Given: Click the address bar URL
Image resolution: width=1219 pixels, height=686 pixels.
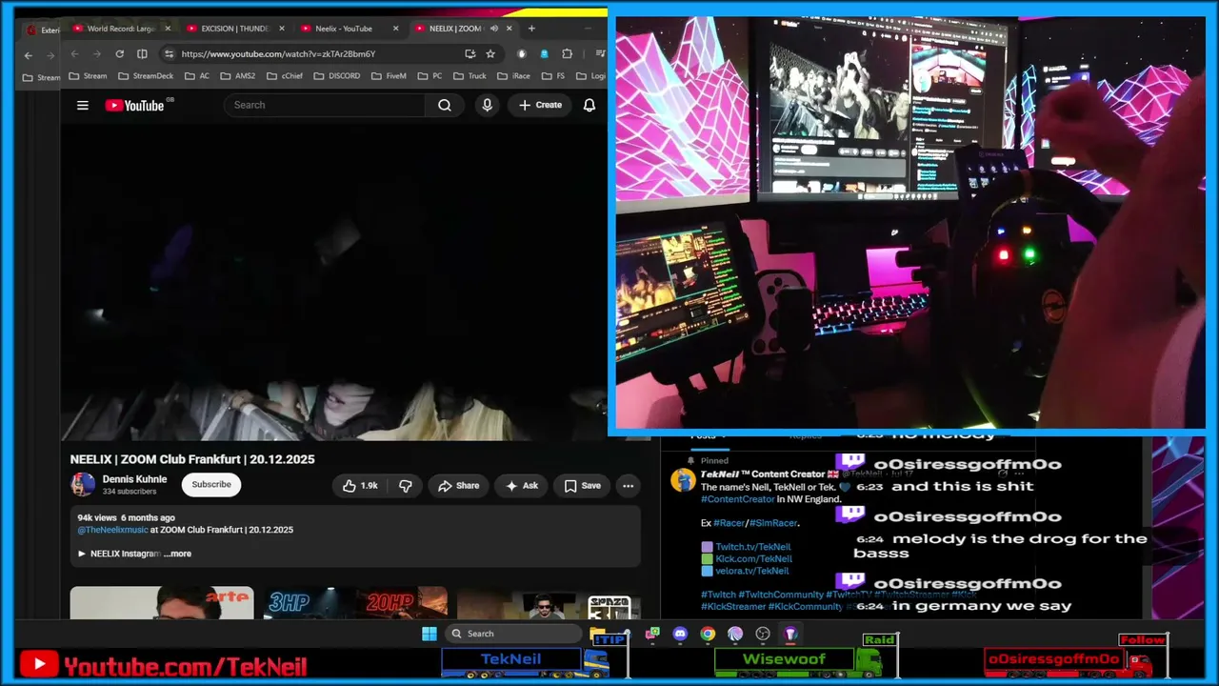Looking at the screenshot, I should tap(278, 54).
